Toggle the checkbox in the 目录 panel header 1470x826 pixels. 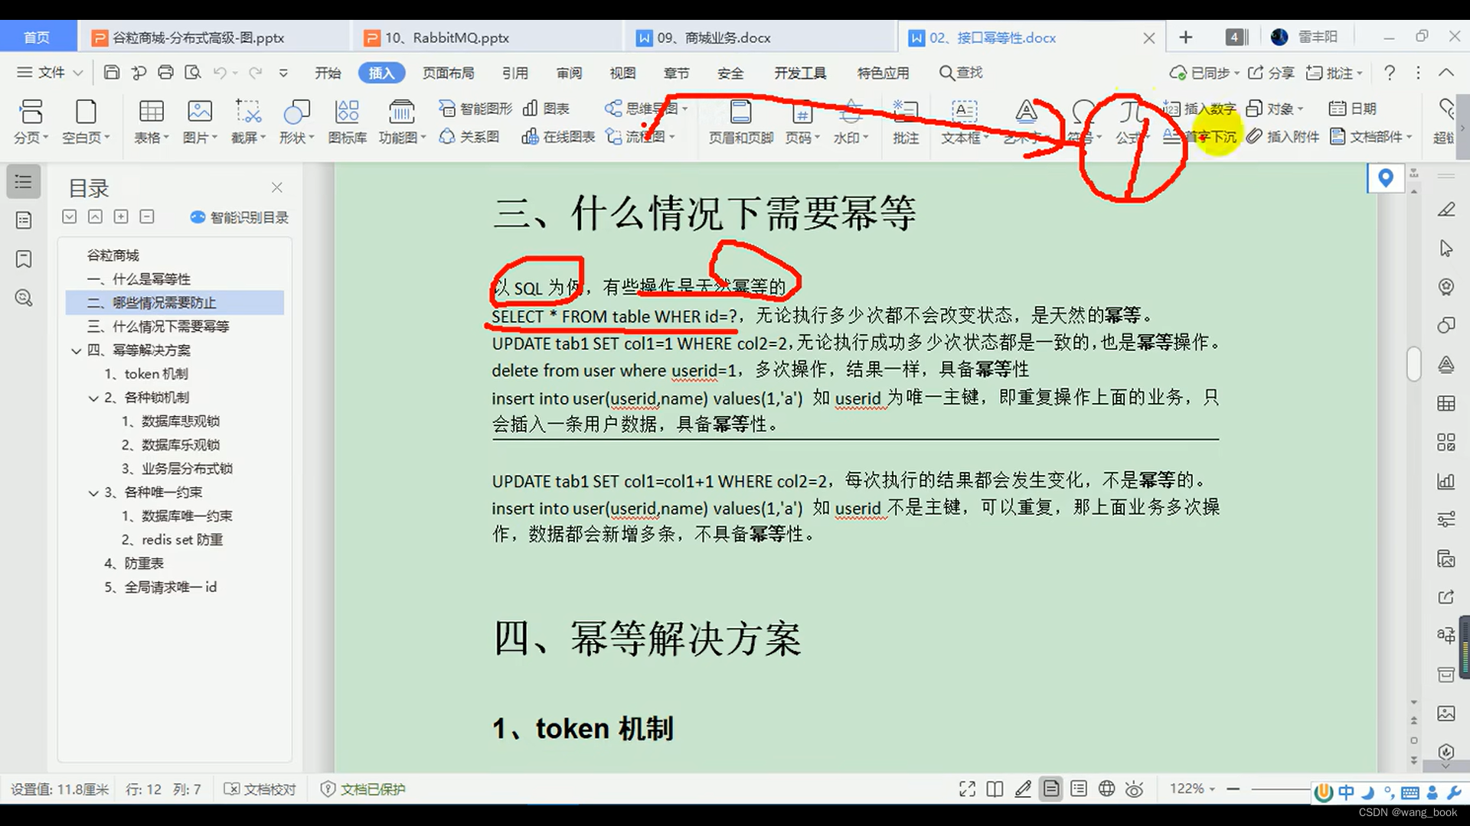point(69,216)
